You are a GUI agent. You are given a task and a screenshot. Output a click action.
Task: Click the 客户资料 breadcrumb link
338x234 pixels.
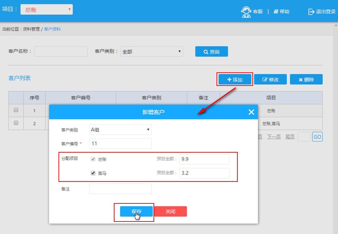pyautogui.click(x=52, y=29)
